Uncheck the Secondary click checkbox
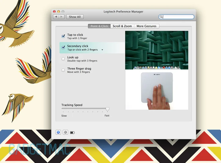Image resolution: width=221 pixels, height=163 pixels. click(x=63, y=47)
